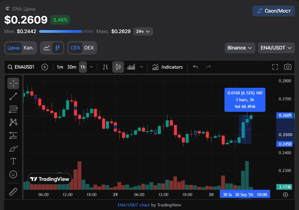Switch to simple line chart view
This screenshot has height=210, width=299.
point(46,48)
